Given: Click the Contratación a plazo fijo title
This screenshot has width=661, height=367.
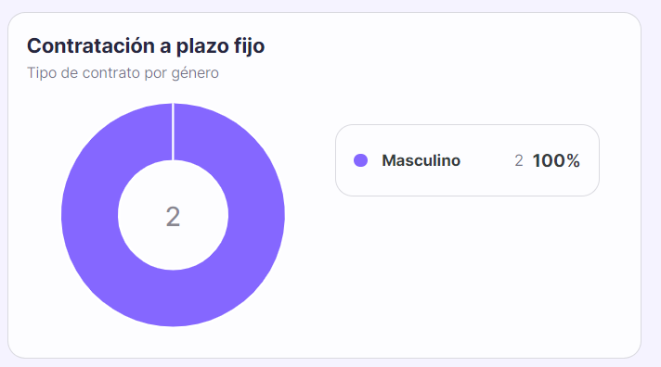Looking at the screenshot, I should click(x=146, y=45).
